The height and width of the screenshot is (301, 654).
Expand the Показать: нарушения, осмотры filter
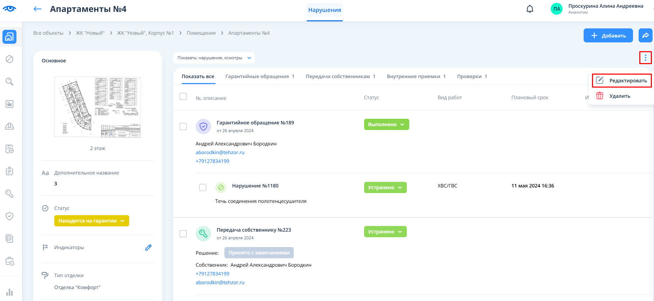(214, 58)
